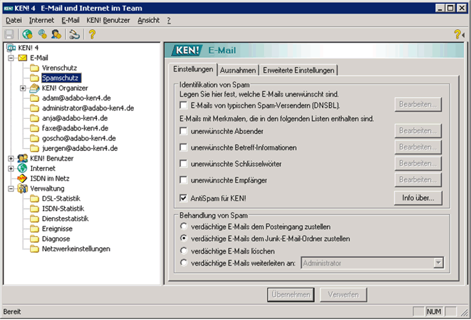
Task: Click the Ereignisse folder icon
Action: pyautogui.click(x=34, y=229)
